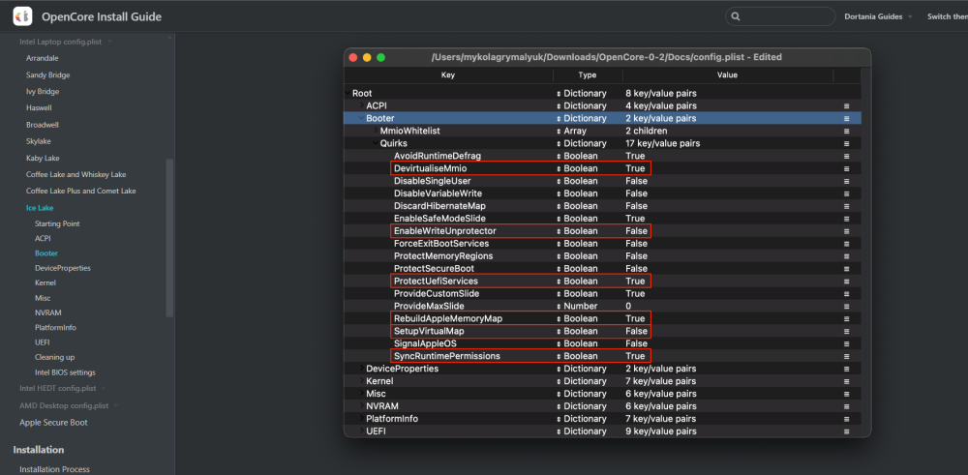
Task: Click the OpenCore logo icon
Action: tap(23, 16)
